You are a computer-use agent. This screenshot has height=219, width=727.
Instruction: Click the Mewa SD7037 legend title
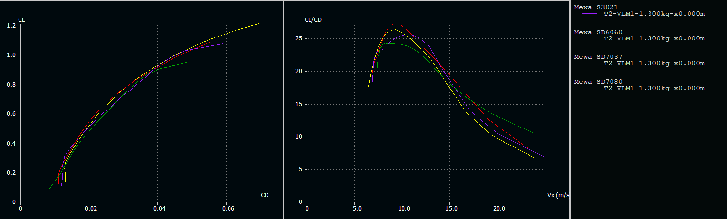pyautogui.click(x=592, y=57)
